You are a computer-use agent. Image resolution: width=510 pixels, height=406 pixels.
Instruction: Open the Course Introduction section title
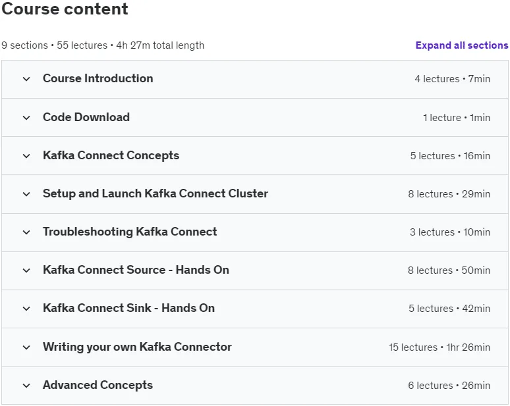[x=98, y=78]
